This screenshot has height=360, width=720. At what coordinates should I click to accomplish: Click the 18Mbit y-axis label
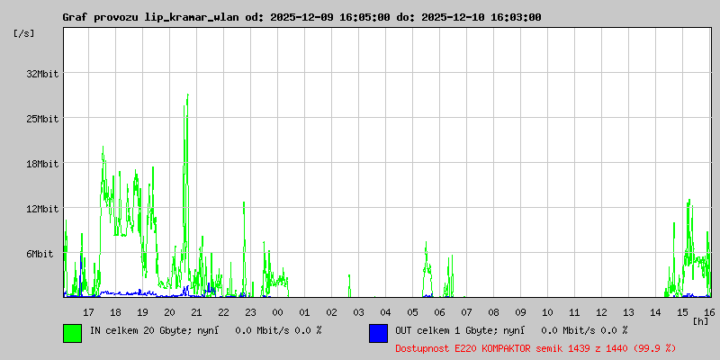41,164
